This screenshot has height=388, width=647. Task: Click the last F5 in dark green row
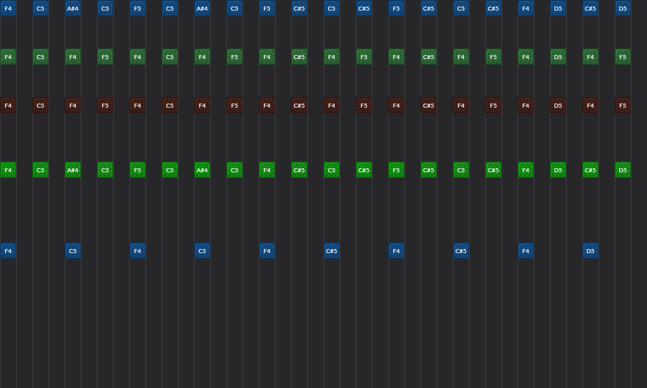tap(623, 57)
